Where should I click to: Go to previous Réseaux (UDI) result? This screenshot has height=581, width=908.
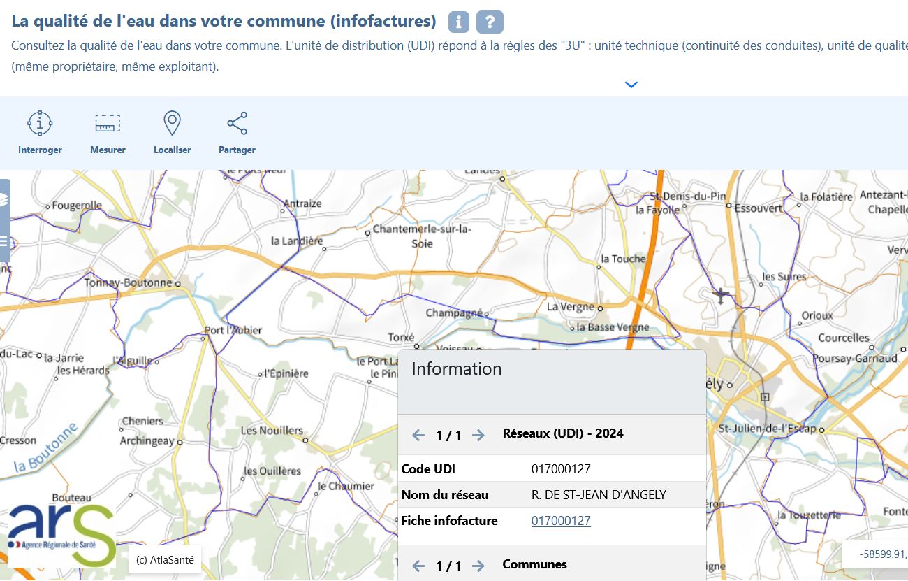tap(418, 436)
